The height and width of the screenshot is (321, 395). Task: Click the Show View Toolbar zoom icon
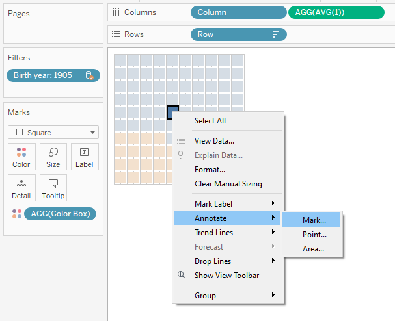181,275
